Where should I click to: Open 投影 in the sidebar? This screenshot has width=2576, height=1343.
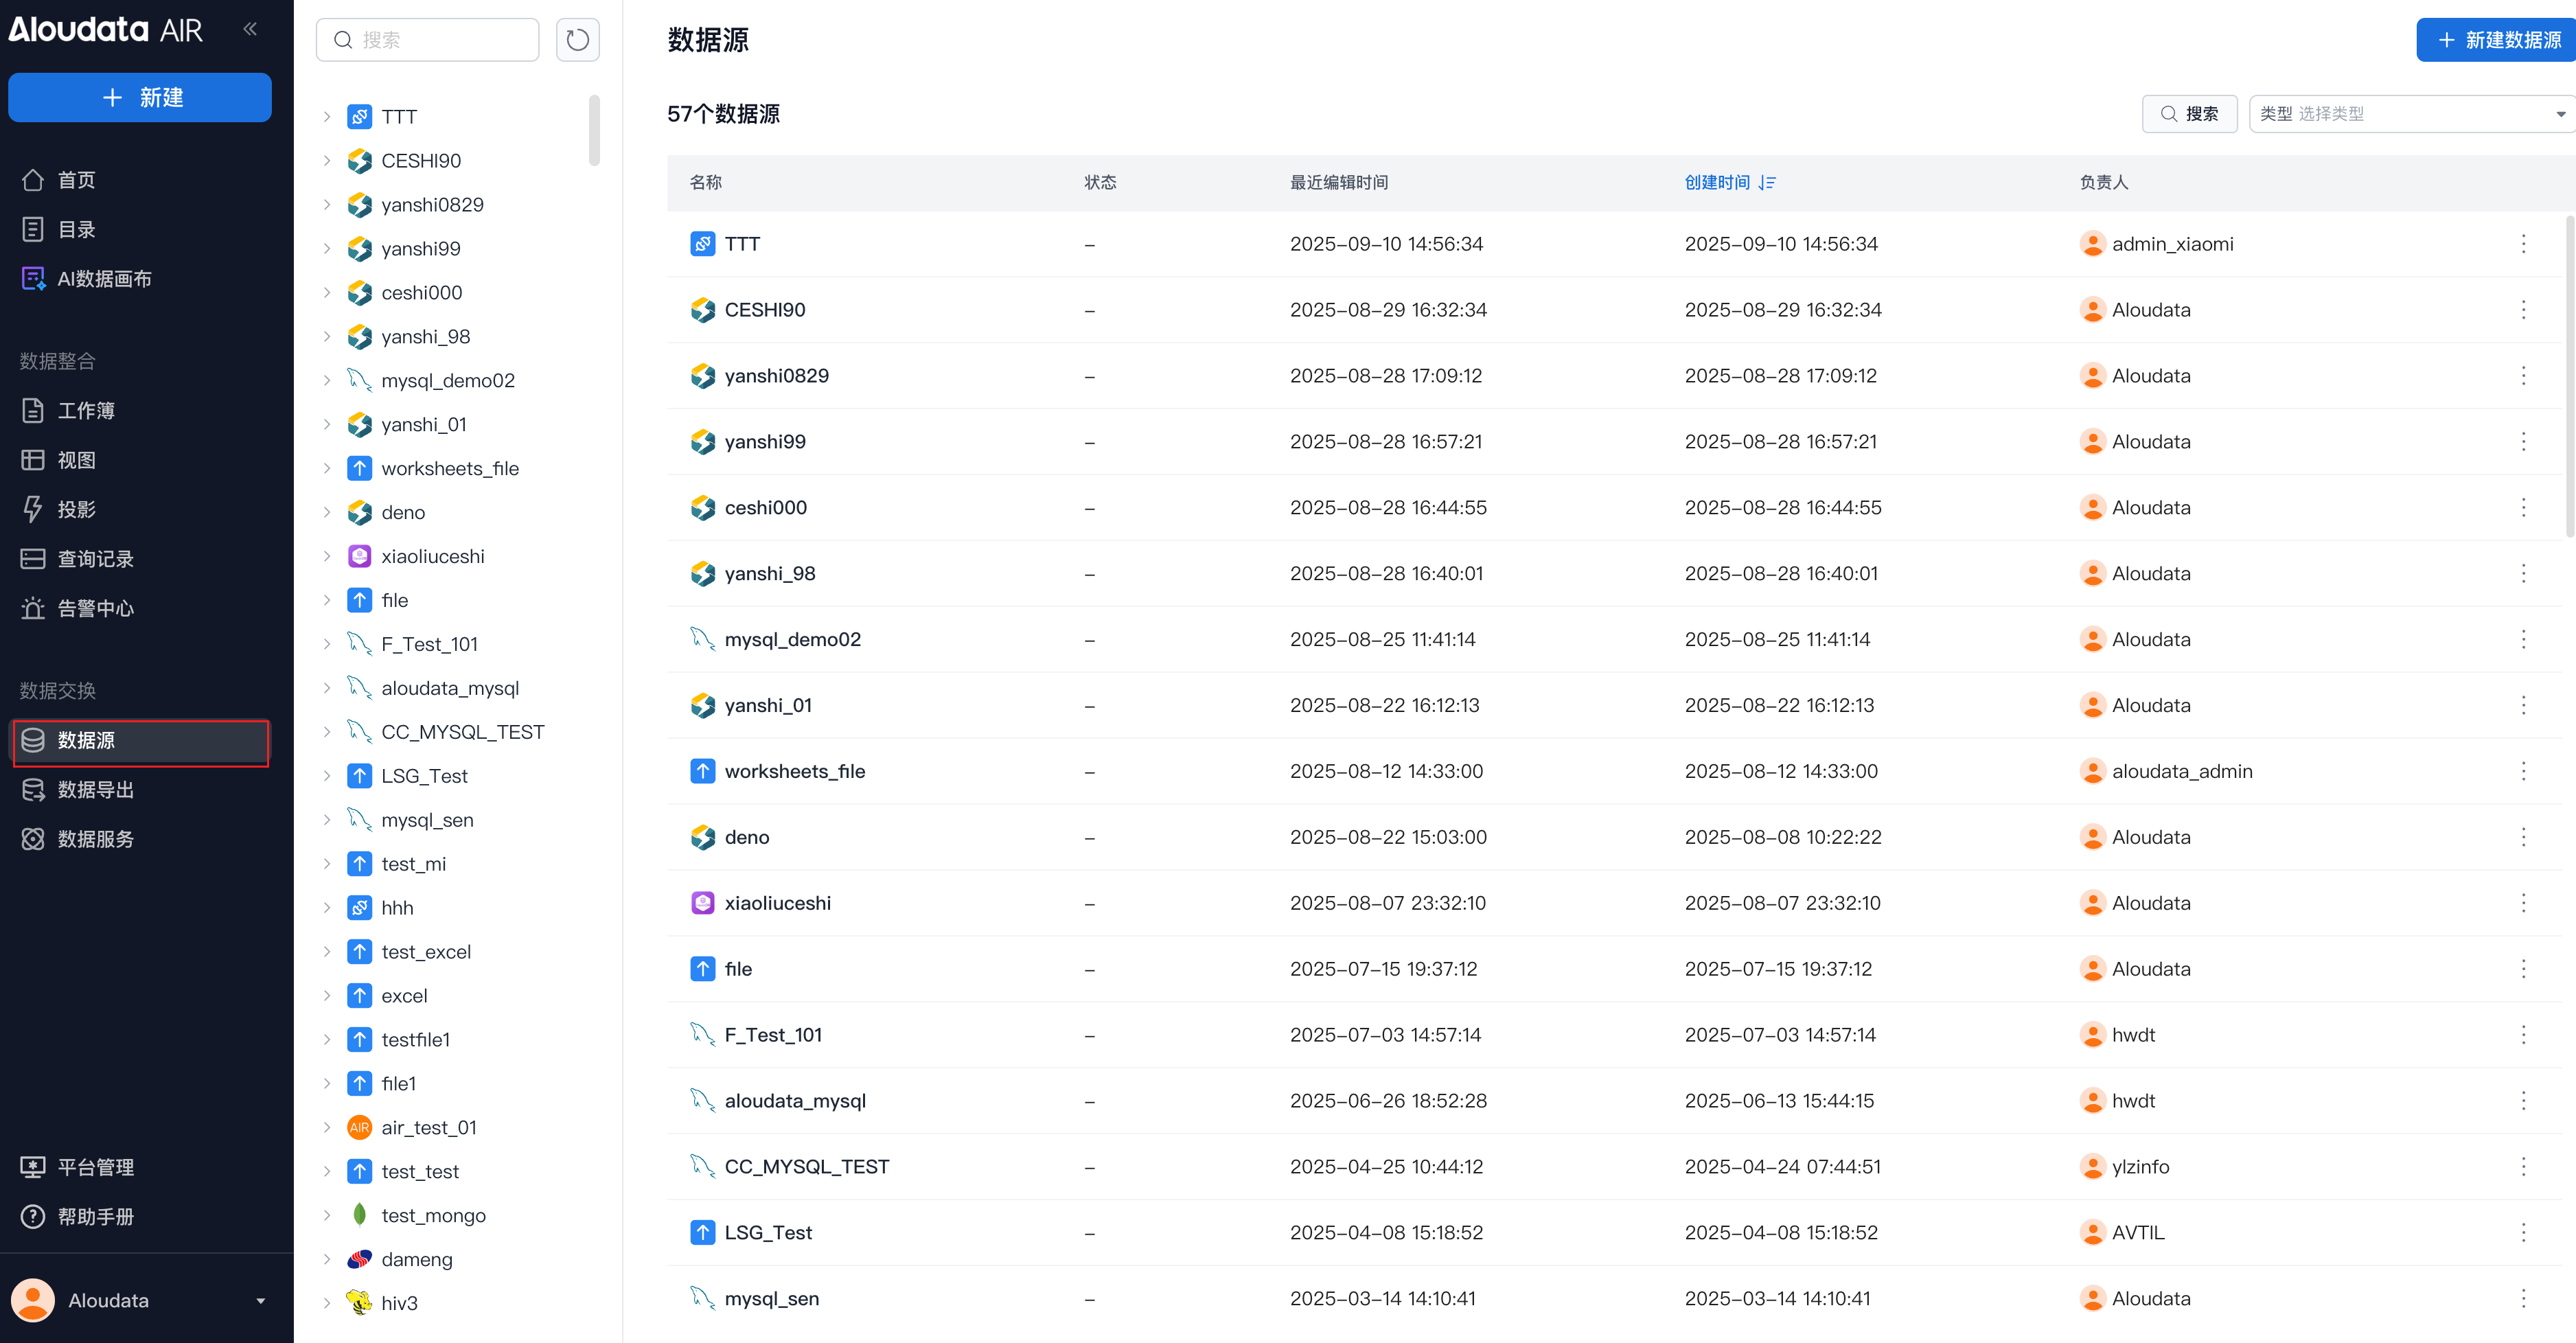point(76,509)
